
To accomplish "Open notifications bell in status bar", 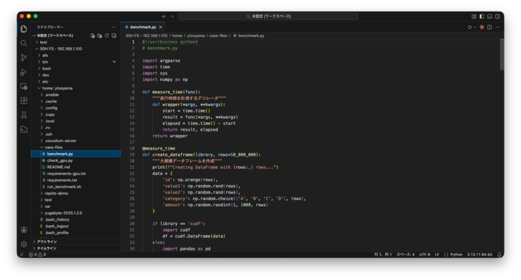I will [499, 255].
